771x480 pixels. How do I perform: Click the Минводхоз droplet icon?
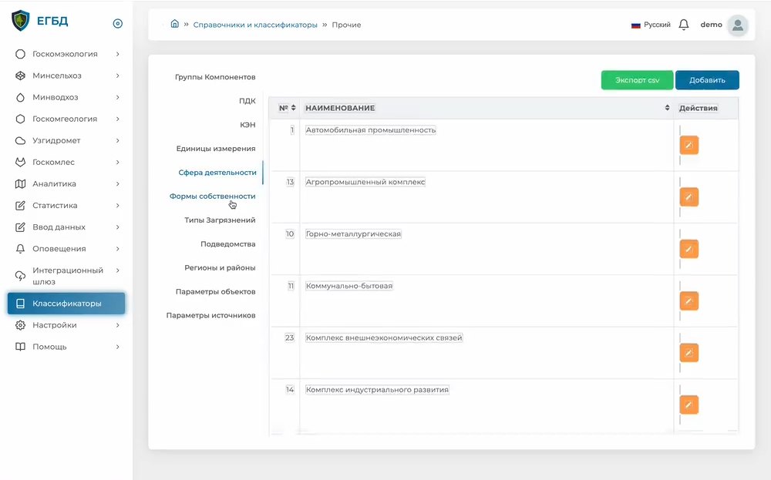click(x=20, y=97)
